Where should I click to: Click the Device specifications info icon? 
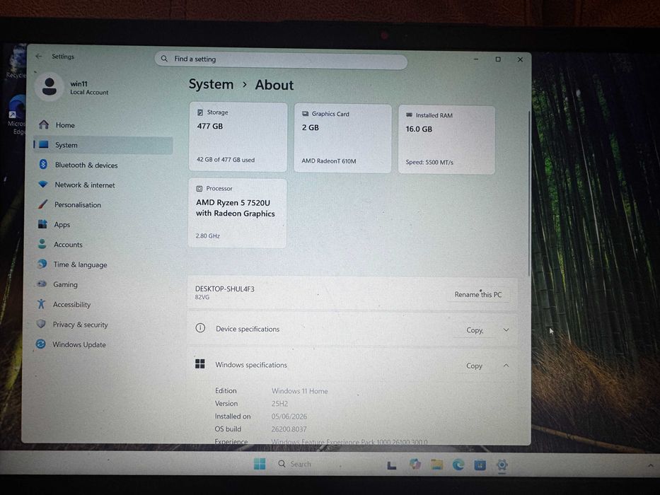[x=200, y=328]
